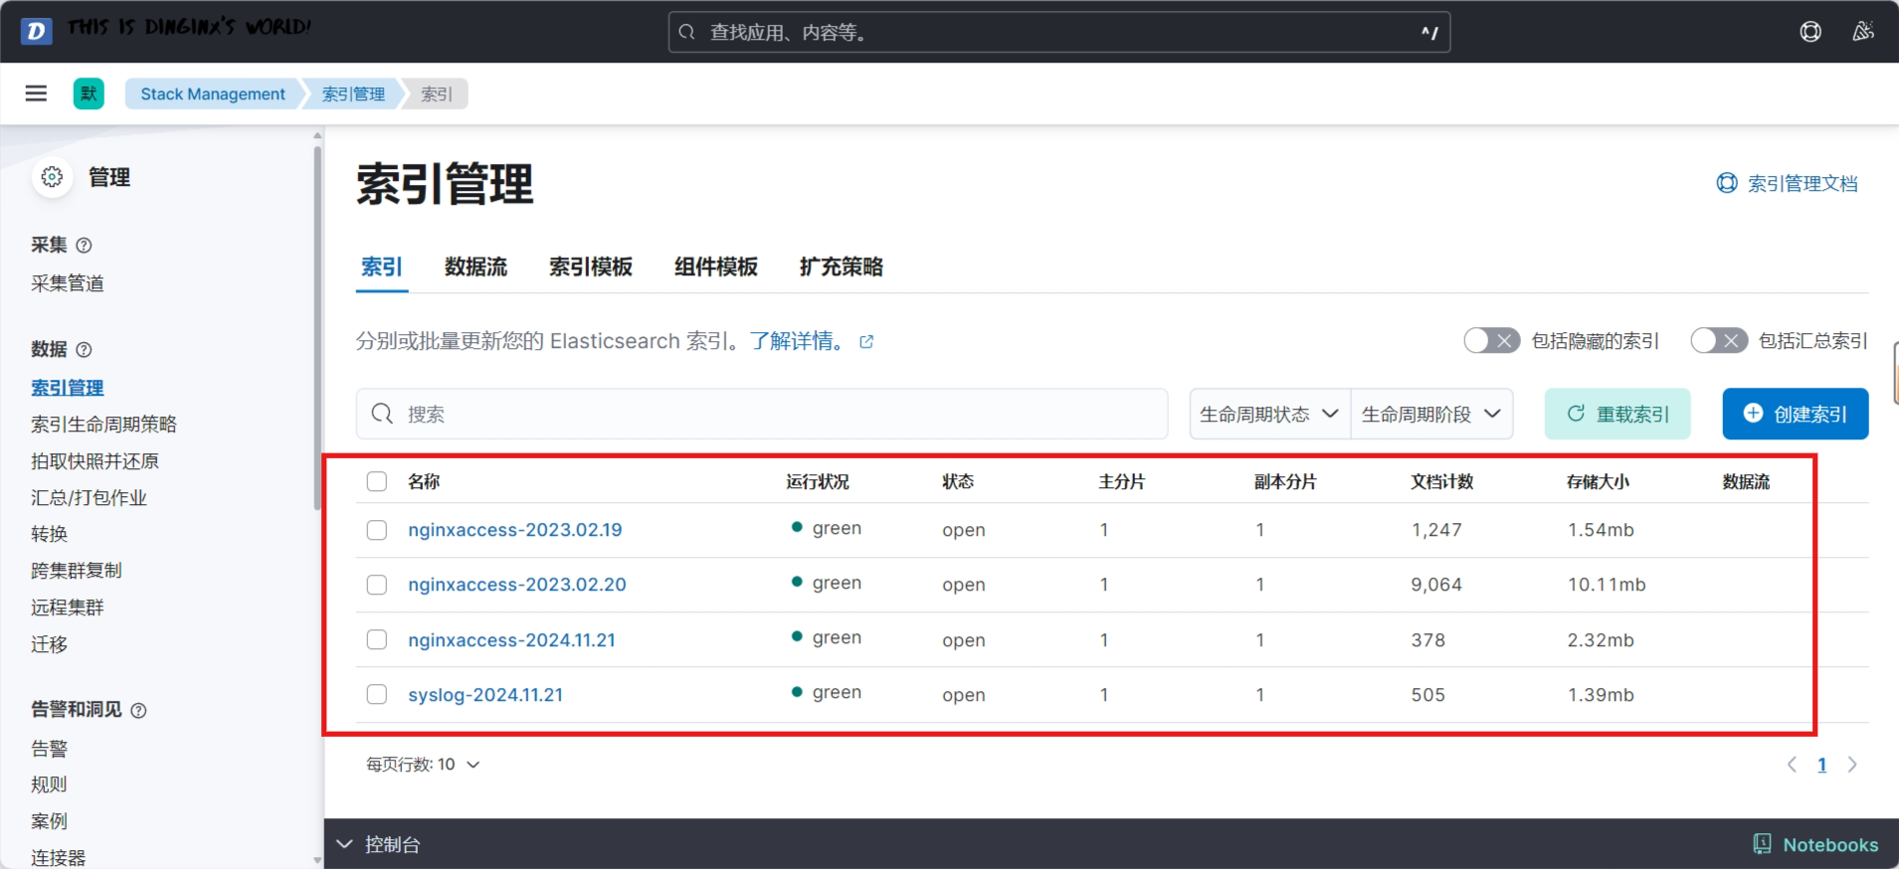Screen dimensions: 1899x869
Task: Open 索引生命周期策略 in sidebar
Action: (103, 425)
